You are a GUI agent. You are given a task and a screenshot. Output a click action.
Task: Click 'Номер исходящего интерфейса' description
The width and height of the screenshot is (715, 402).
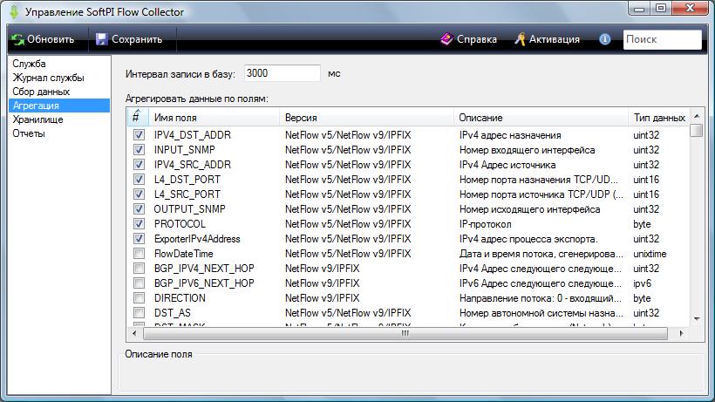pyautogui.click(x=530, y=209)
